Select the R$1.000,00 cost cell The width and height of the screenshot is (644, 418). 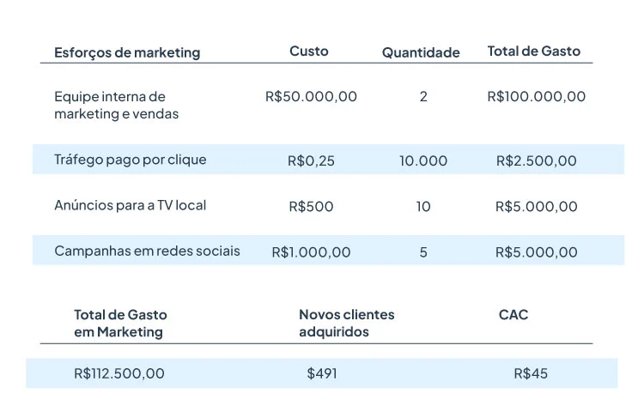(311, 252)
